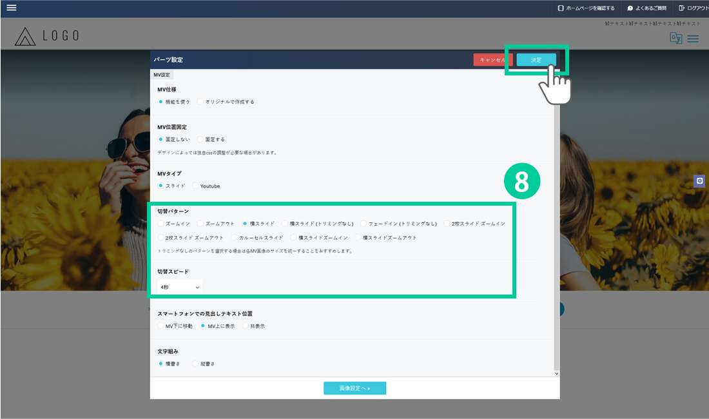Open よくあるご質問 via its speech bubble icon
This screenshot has width=709, height=419.
point(630,8)
